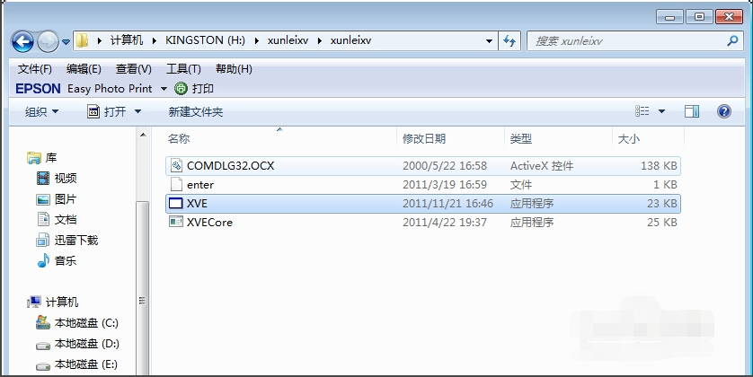Click the XVECore file icon

click(176, 222)
